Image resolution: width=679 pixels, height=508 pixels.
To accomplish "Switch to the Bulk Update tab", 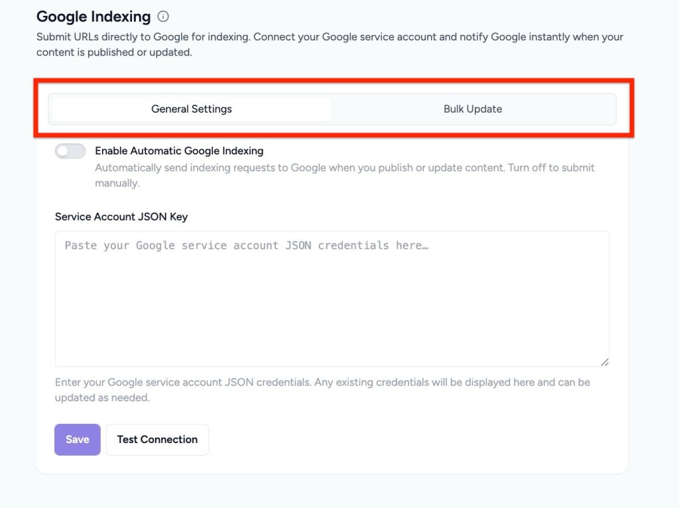I will (473, 109).
